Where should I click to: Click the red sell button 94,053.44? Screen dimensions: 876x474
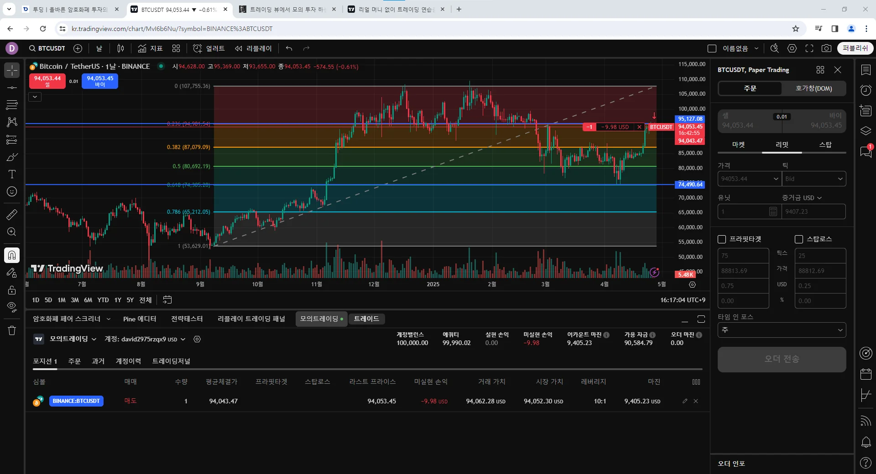(47, 81)
